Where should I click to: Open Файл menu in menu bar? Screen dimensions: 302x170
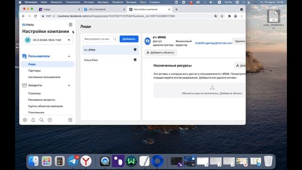click(44, 2)
